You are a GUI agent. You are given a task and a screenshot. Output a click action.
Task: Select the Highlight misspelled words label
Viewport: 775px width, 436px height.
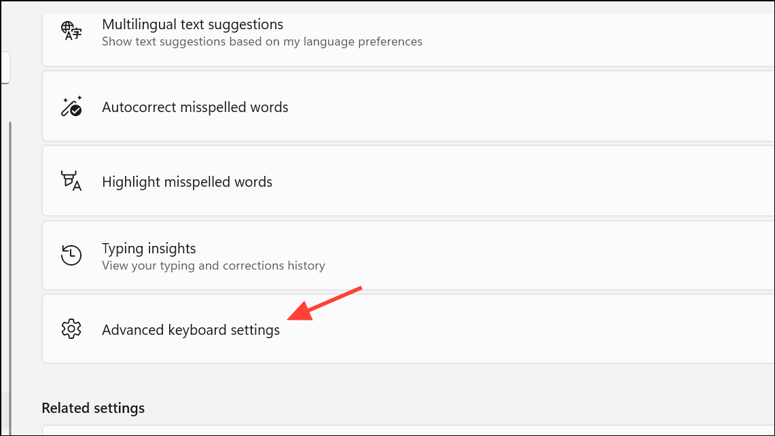(x=187, y=182)
